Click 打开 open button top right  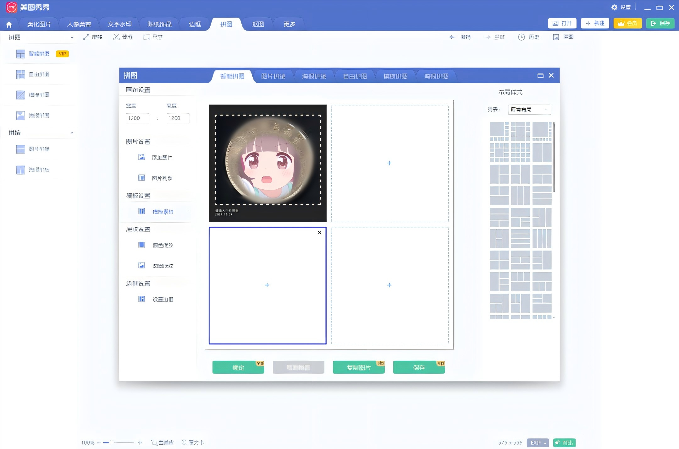point(562,23)
